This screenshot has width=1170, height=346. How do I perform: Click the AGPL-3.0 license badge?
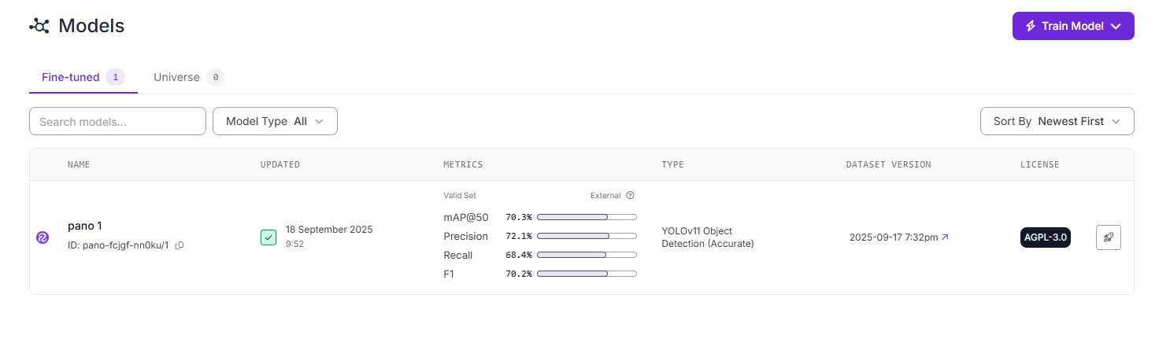(x=1046, y=237)
